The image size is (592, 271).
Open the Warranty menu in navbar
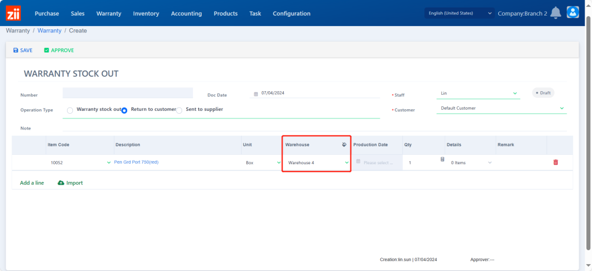[x=109, y=14]
